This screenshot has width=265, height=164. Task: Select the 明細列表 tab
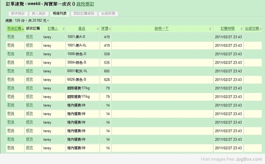pos(60,14)
